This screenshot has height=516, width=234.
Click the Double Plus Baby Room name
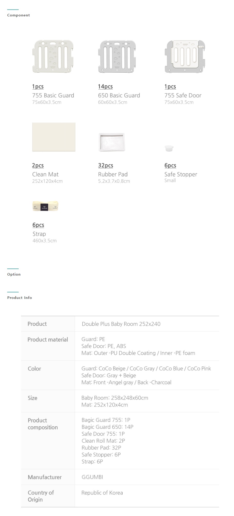pos(121,324)
